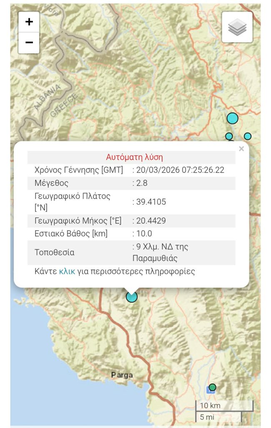Select the small cyan marker directly below the large one
The image size is (271, 428).
point(229,136)
